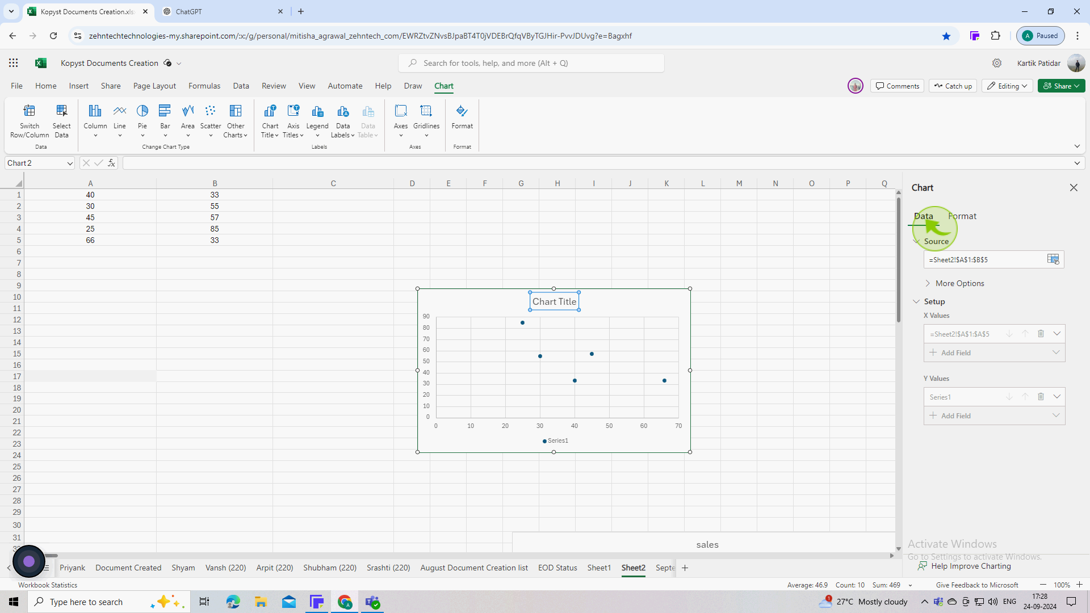Open the X Values Add Field dropdown
Viewport: 1090px width, 613px height.
(1056, 352)
